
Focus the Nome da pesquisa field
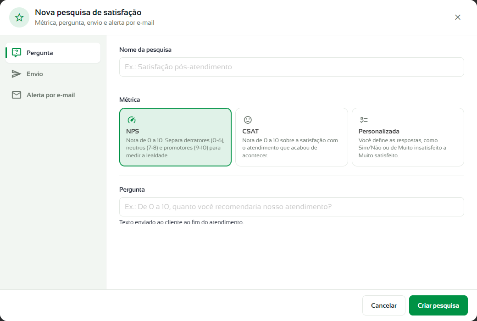pos(291,67)
